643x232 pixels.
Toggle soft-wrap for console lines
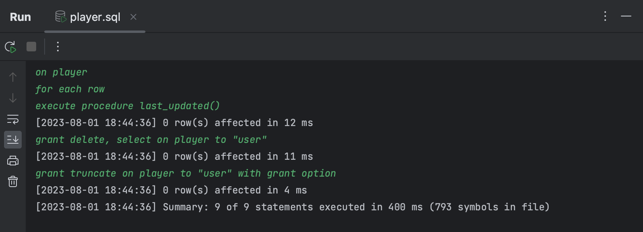point(12,119)
